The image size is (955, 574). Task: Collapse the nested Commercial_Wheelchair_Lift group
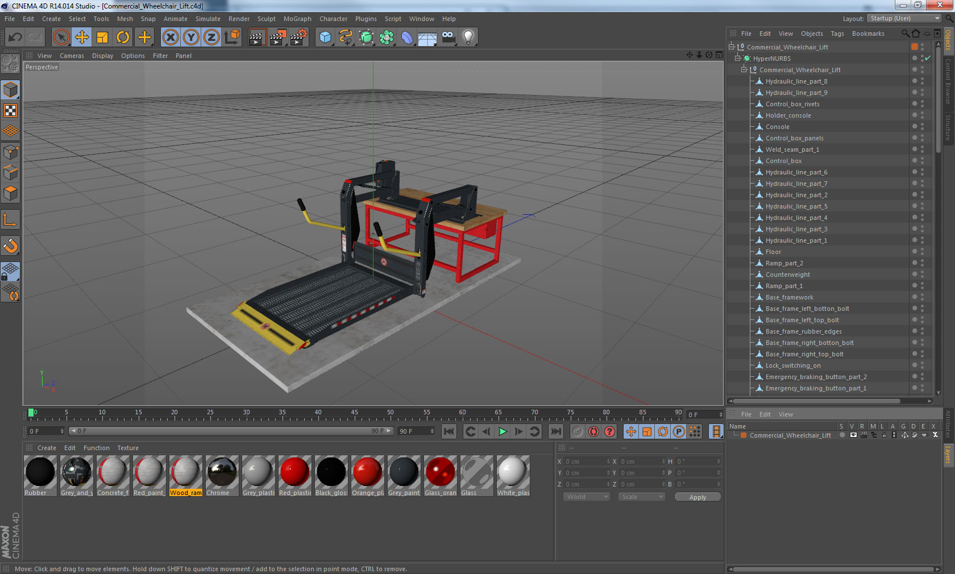point(744,69)
